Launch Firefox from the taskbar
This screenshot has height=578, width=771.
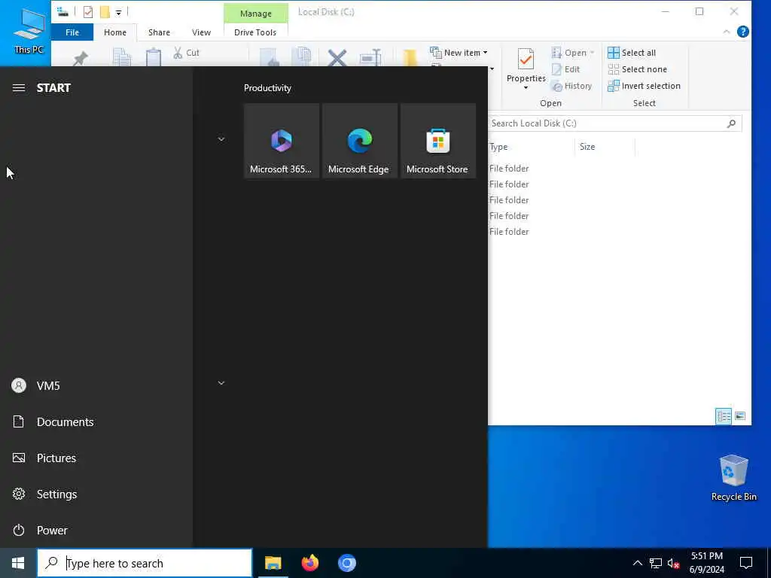pyautogui.click(x=309, y=563)
